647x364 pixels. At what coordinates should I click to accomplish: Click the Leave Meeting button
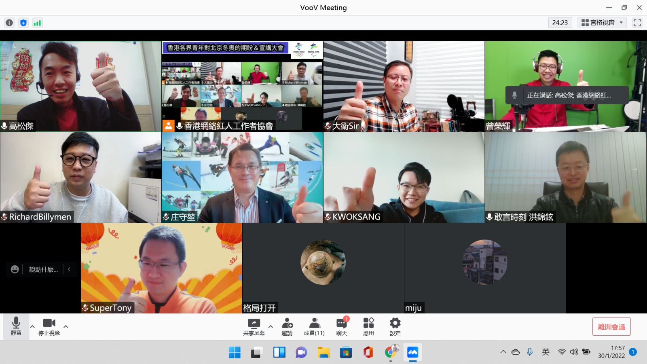pos(611,327)
